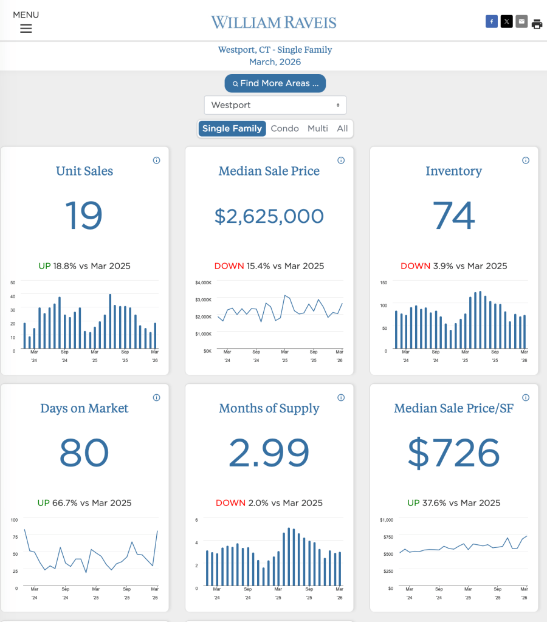The height and width of the screenshot is (622, 547).
Task: Click the Find More Areas button
Action: 275,83
